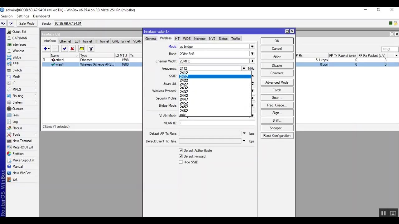The width and height of the screenshot is (399, 224).
Task: Disable interface with red X icon
Action: tap(72, 49)
